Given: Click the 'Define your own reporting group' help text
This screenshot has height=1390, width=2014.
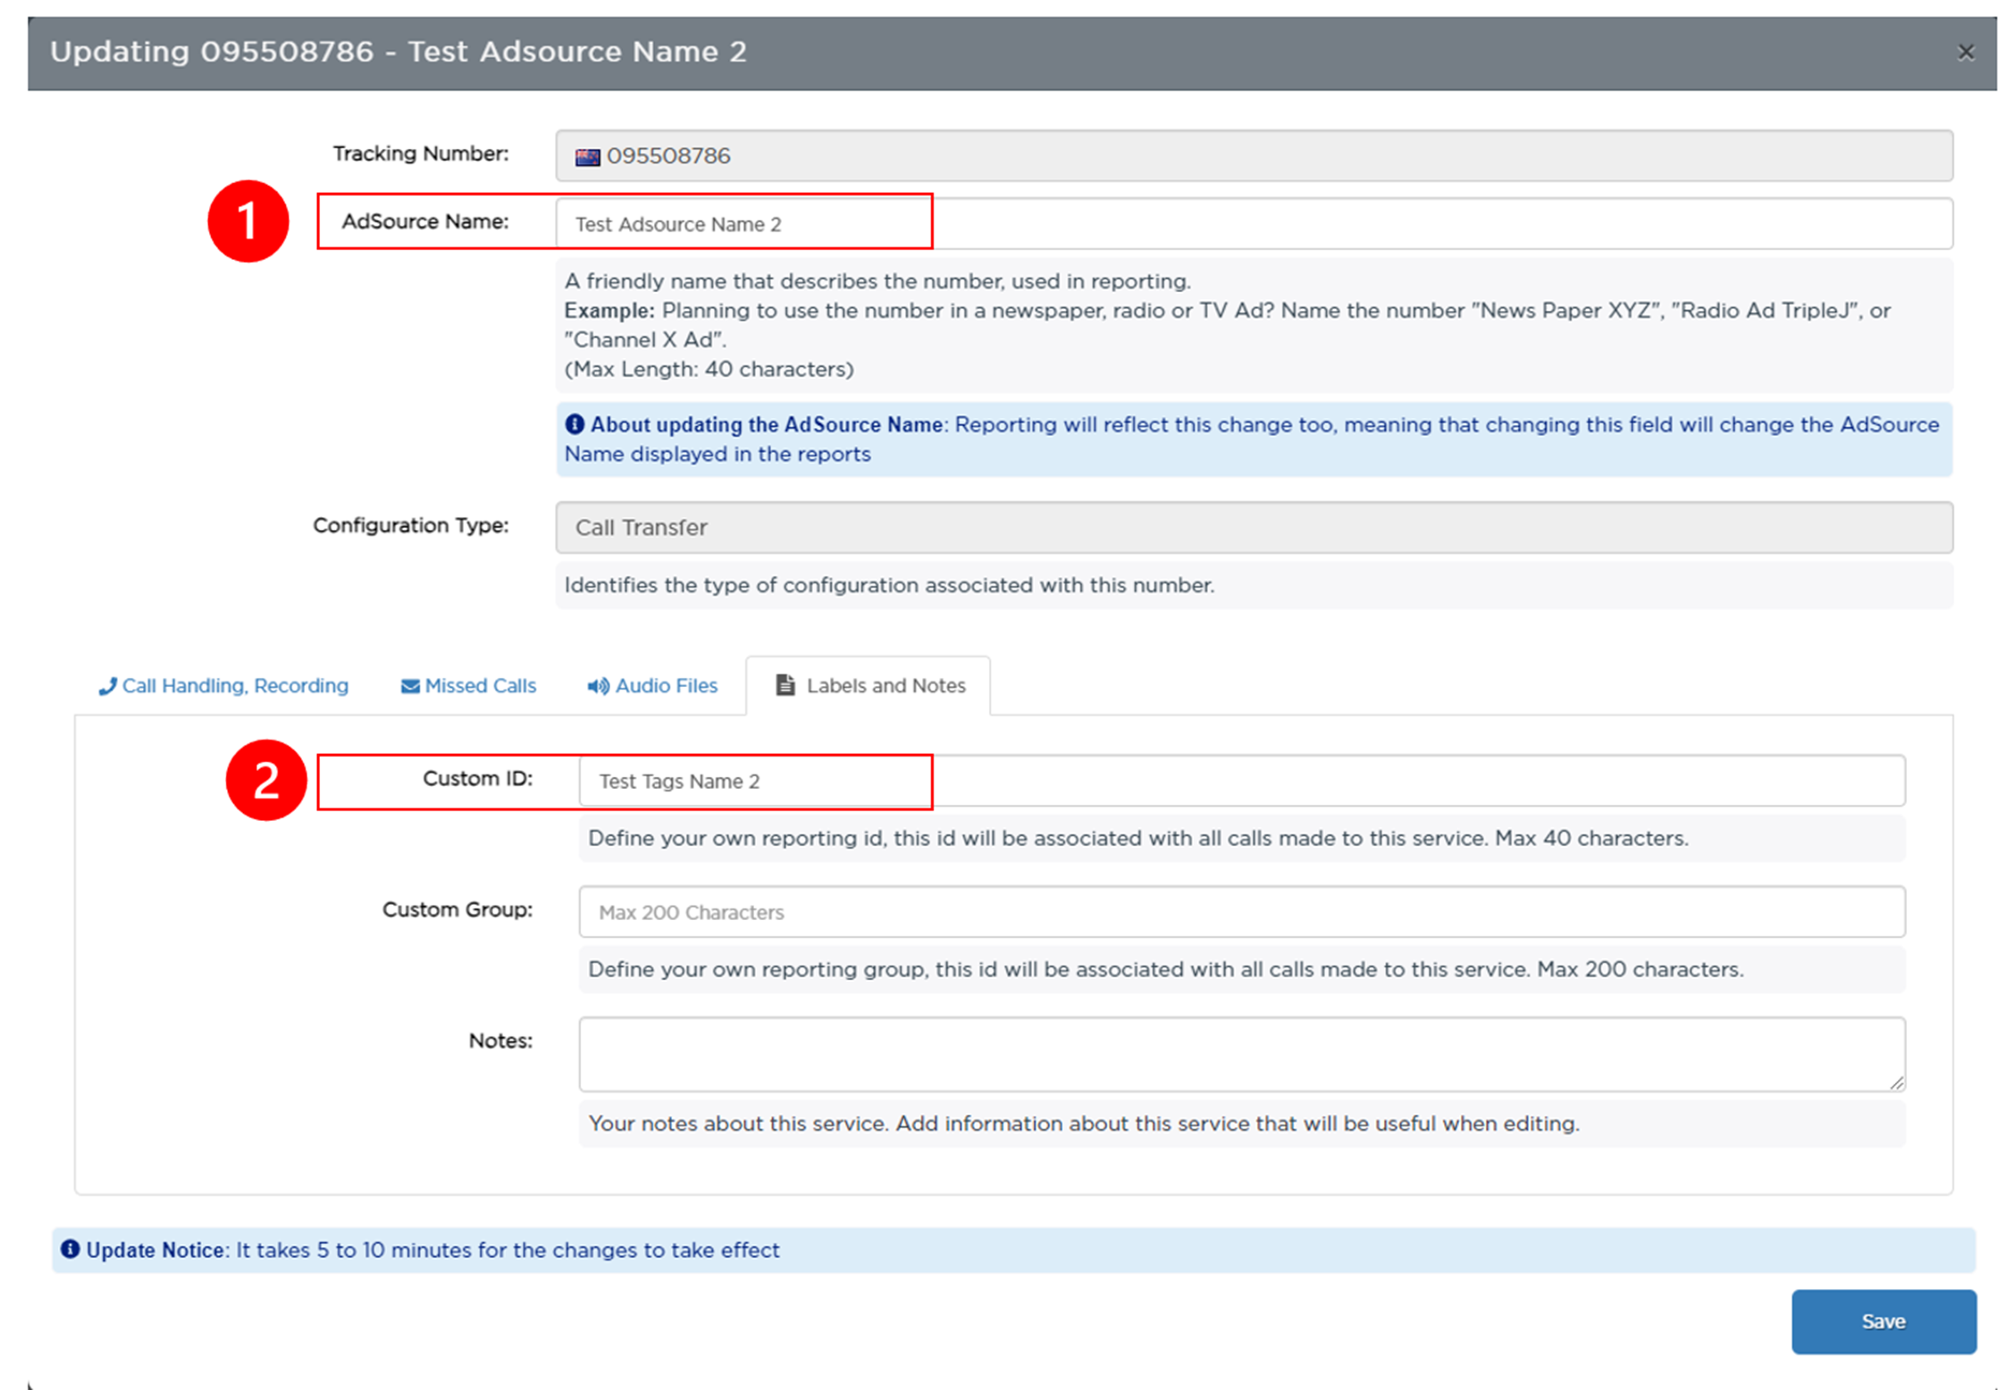Looking at the screenshot, I should coord(1166,969).
